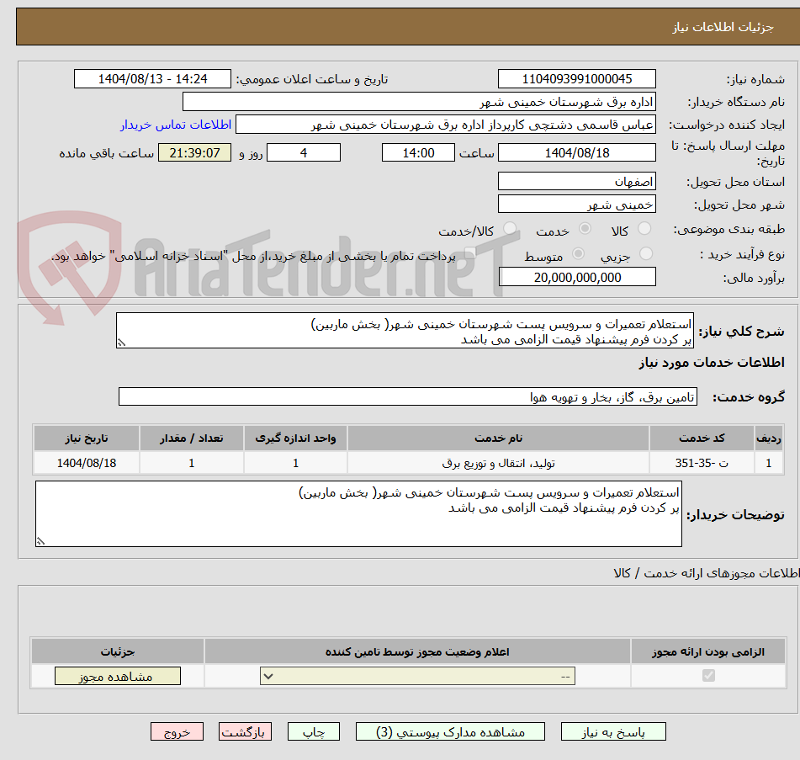
Task: Click the خروج button
Action: [x=177, y=731]
